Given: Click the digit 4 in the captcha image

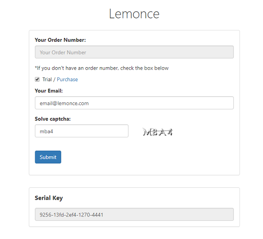Looking at the screenshot, I should [x=170, y=132].
